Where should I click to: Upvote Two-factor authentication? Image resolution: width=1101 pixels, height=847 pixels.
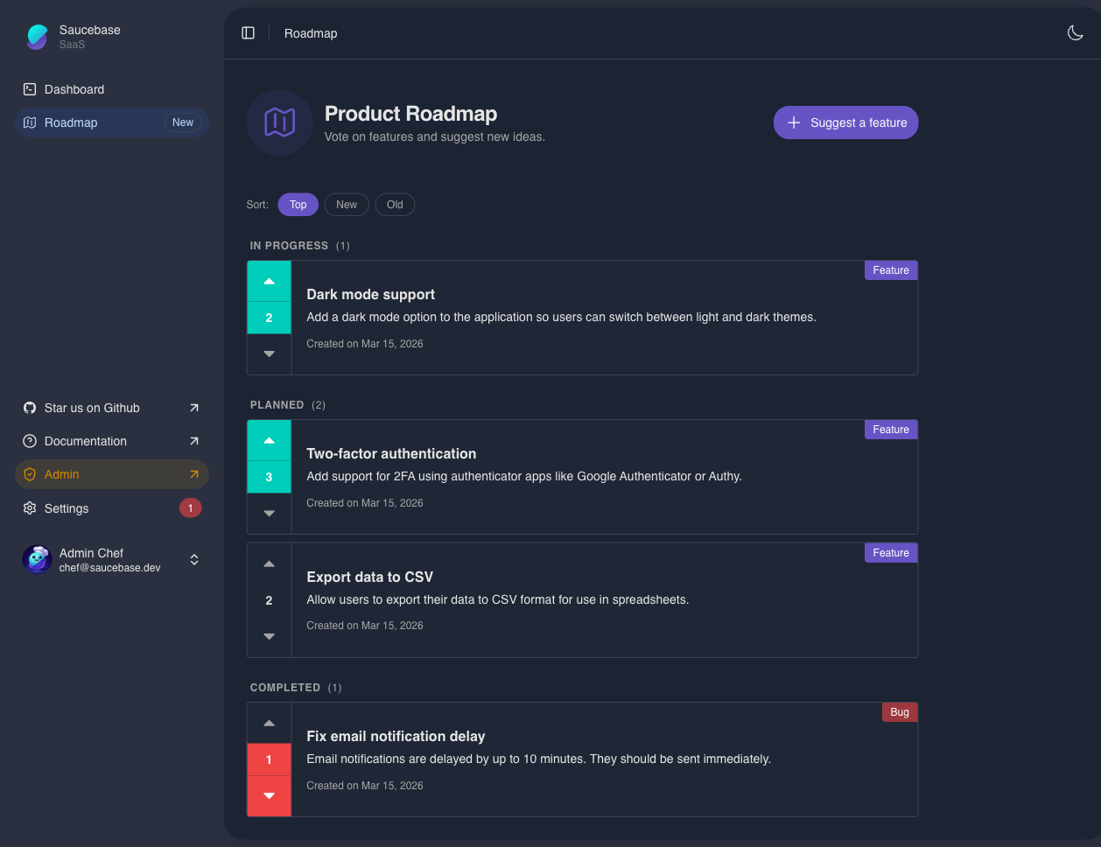(x=269, y=440)
